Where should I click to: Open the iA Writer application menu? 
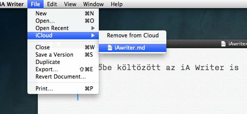(x=12, y=4)
